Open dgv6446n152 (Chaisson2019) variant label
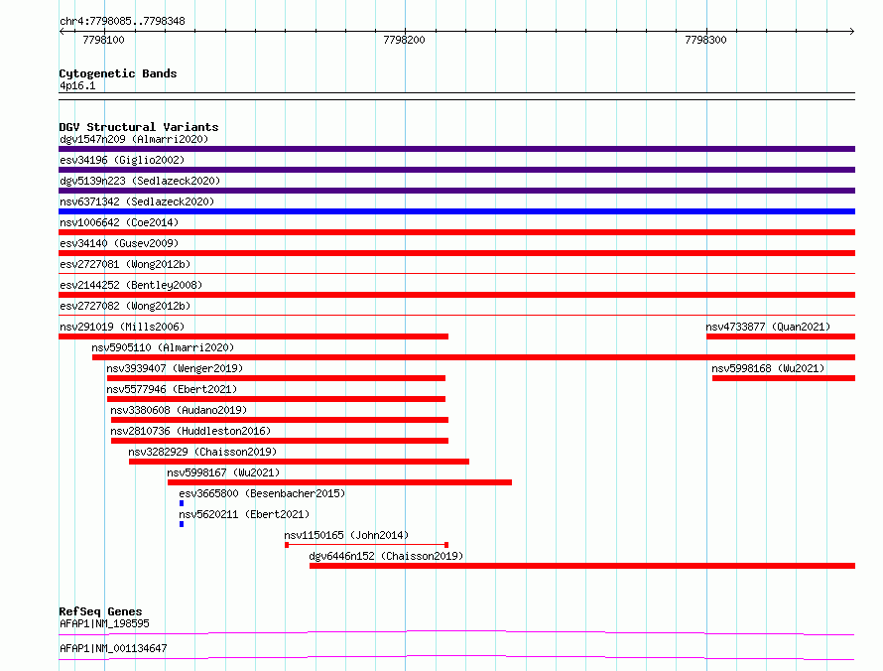Image resolution: width=883 pixels, height=671 pixels. (386, 556)
